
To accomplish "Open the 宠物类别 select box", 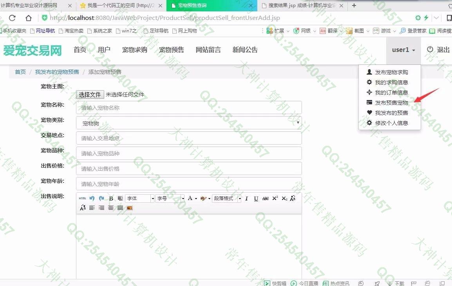I will point(189,123).
